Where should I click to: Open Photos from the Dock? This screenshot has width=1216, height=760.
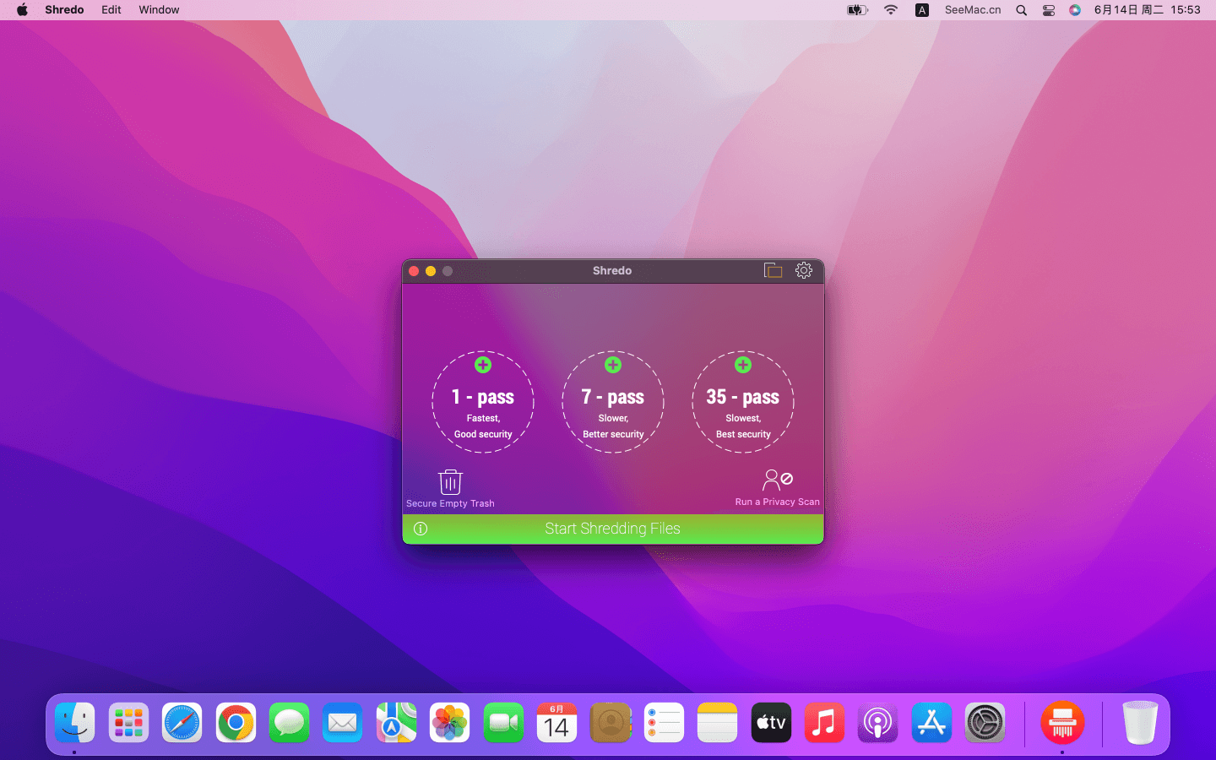[450, 723]
